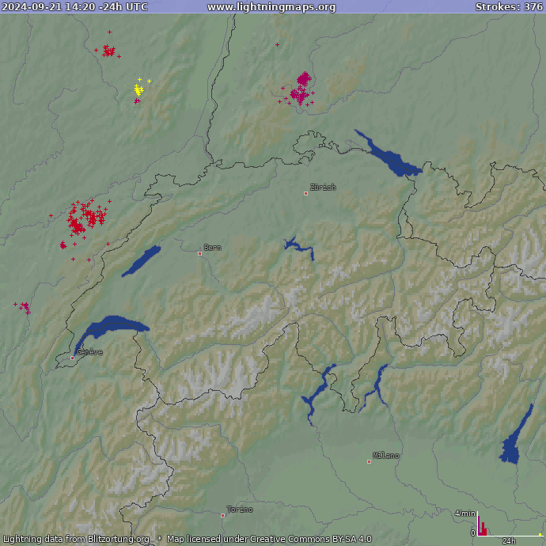Screen dimensions: 546x546
Task: Click the yellow marker at histogram end
Action: [x=540, y=534]
